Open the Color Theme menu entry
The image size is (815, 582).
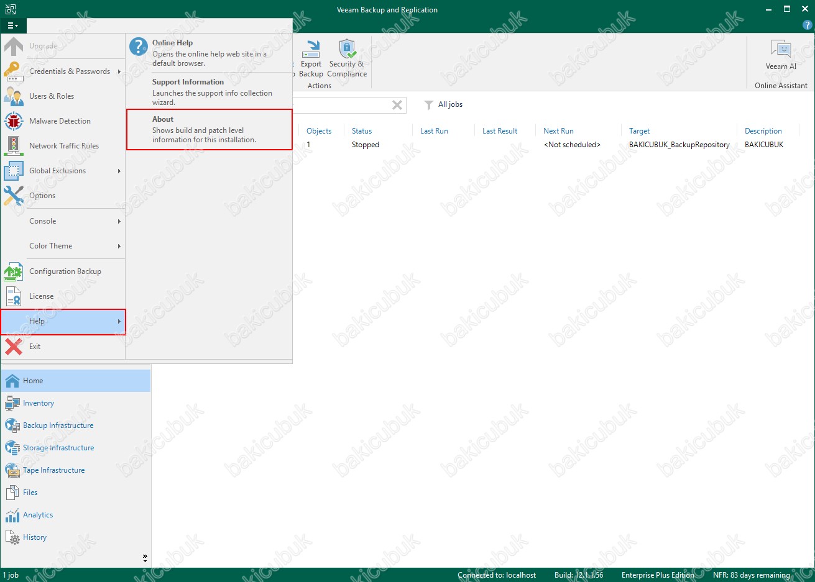pyautogui.click(x=63, y=246)
